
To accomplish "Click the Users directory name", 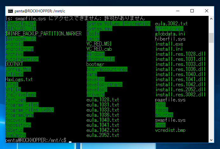I will pyautogui.click(x=93, y=39).
